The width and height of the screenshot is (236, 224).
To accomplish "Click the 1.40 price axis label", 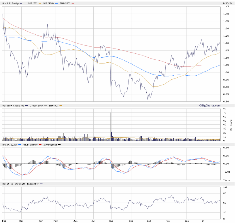I will click(226, 14).
